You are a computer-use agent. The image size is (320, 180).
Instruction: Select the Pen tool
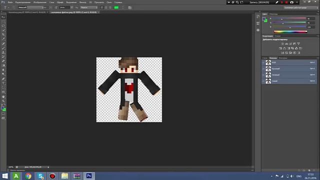(x=3, y=79)
